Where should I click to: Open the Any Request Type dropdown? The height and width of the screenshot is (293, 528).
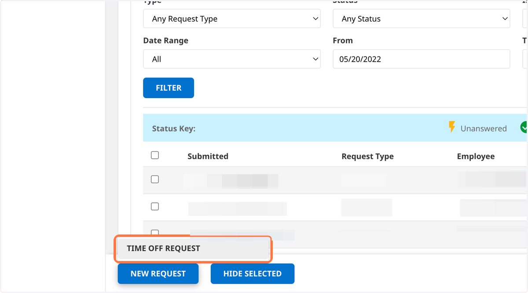coord(232,19)
